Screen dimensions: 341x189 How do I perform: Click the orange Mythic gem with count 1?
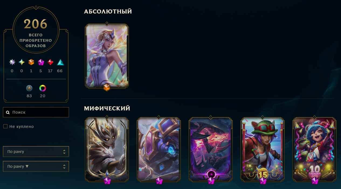coord(31,62)
